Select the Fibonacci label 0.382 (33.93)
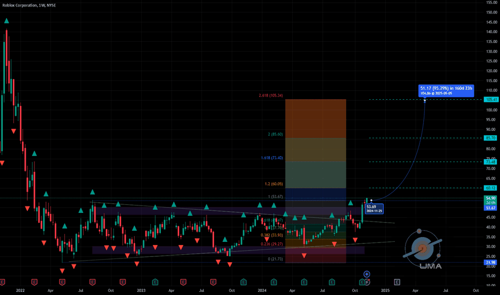Image resolution: width=500 pixels, height=295 pixels. [271, 235]
